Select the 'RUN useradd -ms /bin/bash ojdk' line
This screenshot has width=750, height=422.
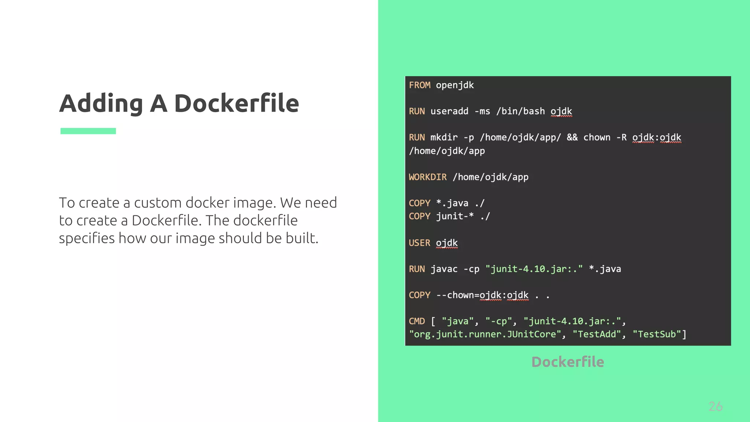click(x=490, y=111)
